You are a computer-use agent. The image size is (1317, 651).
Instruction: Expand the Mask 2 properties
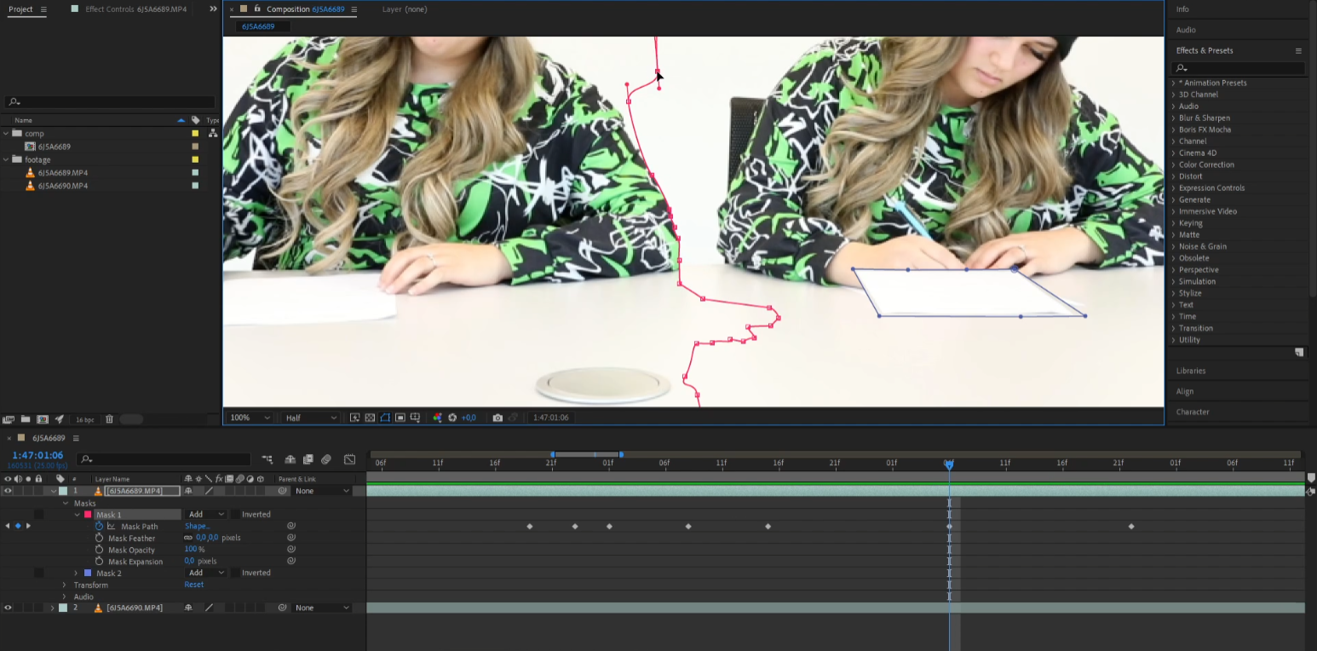[76, 573]
